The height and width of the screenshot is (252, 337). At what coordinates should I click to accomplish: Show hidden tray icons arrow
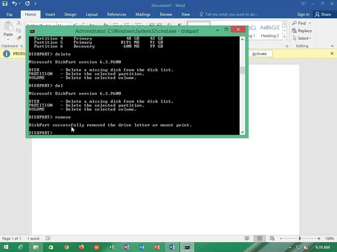[290, 247]
